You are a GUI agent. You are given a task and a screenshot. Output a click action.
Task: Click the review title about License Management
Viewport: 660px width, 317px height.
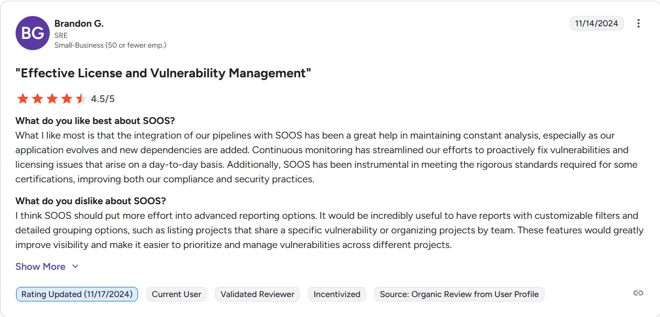tap(163, 73)
